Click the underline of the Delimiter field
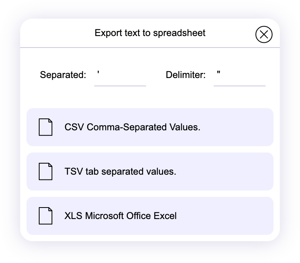This screenshot has width=300, height=263. tap(239, 86)
